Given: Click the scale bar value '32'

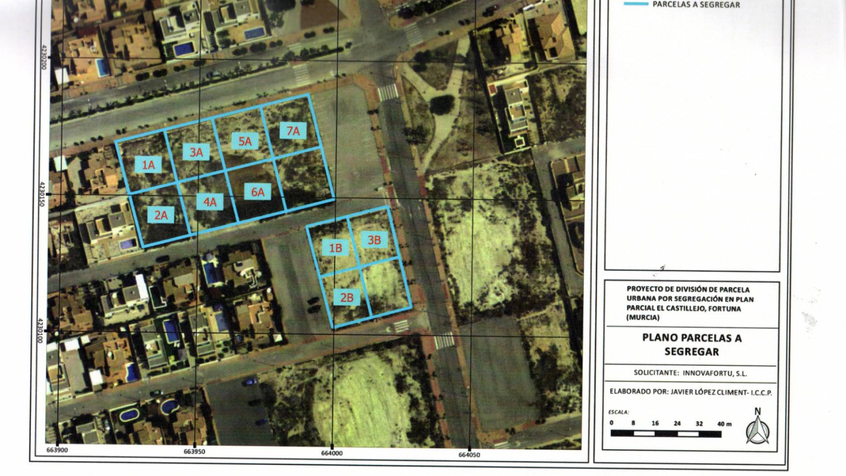Looking at the screenshot, I should [699, 424].
